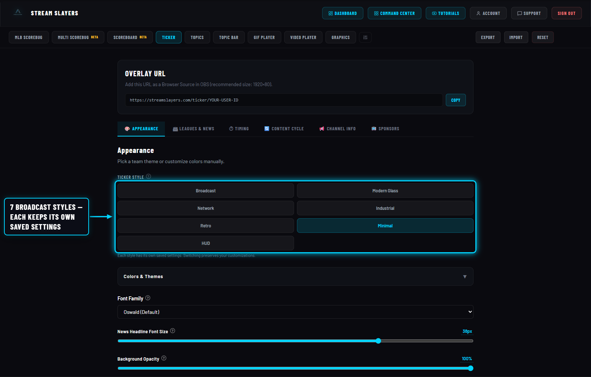Click the 100% opacity value

(x=467, y=359)
